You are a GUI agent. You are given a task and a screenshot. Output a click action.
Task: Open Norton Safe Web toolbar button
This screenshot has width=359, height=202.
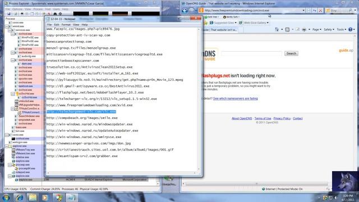pos(211,17)
